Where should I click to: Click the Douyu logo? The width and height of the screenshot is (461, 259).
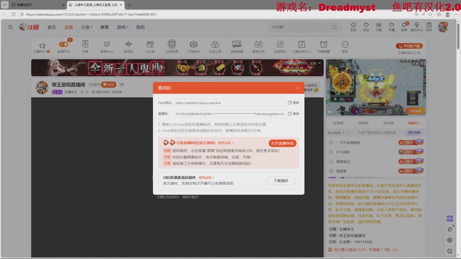pyautogui.click(x=29, y=27)
